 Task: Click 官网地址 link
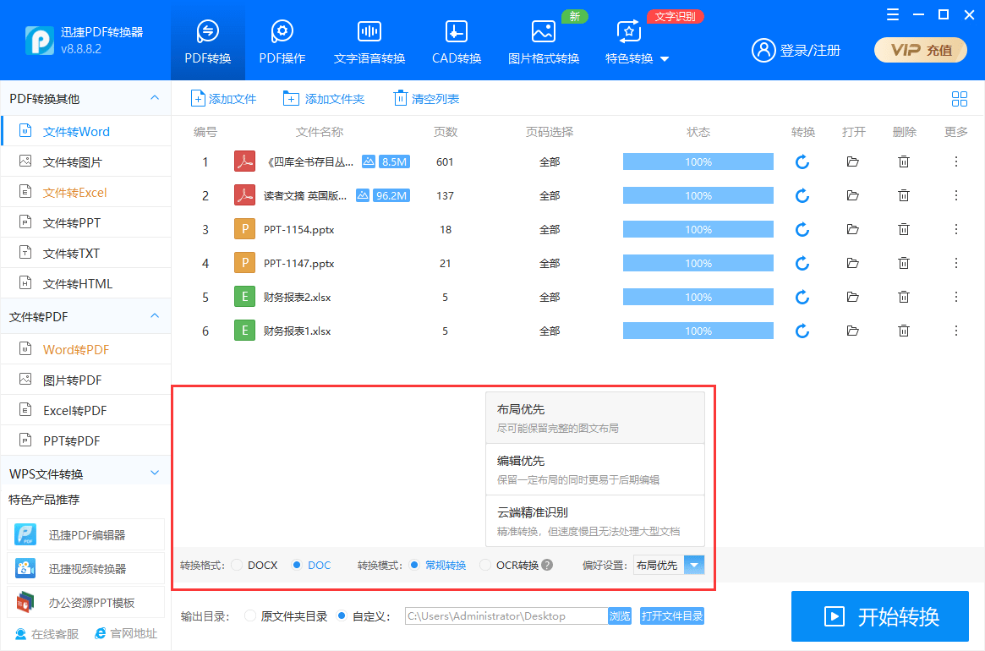pyautogui.click(x=126, y=633)
